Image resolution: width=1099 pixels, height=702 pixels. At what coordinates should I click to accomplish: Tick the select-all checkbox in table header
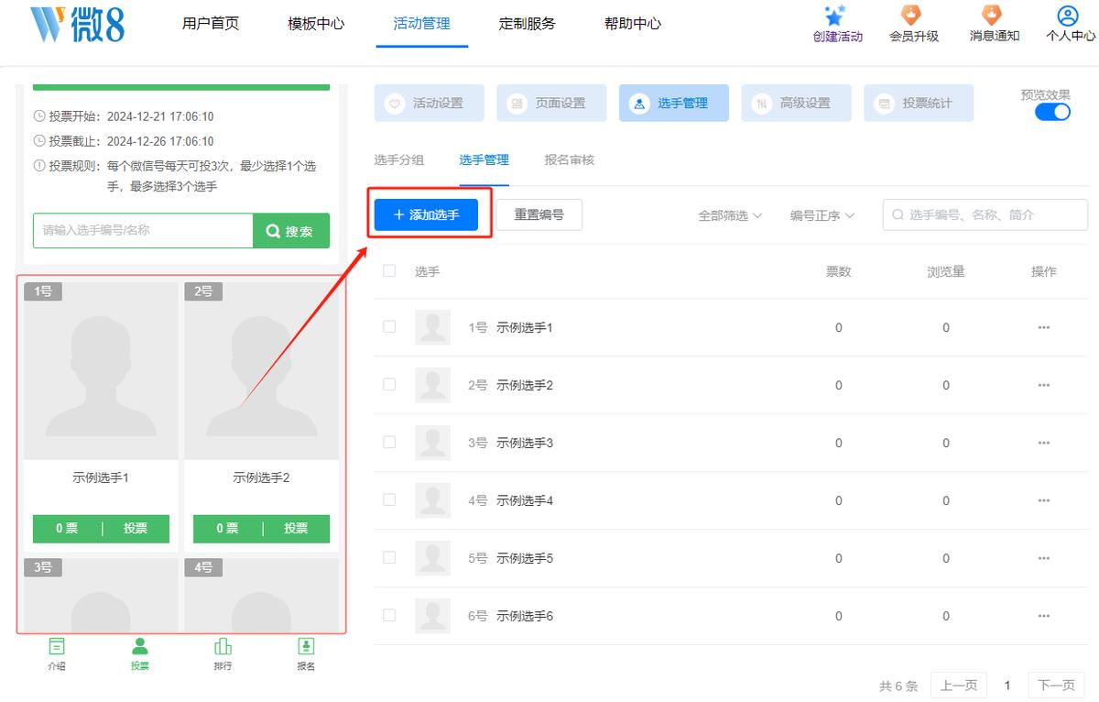coord(389,270)
